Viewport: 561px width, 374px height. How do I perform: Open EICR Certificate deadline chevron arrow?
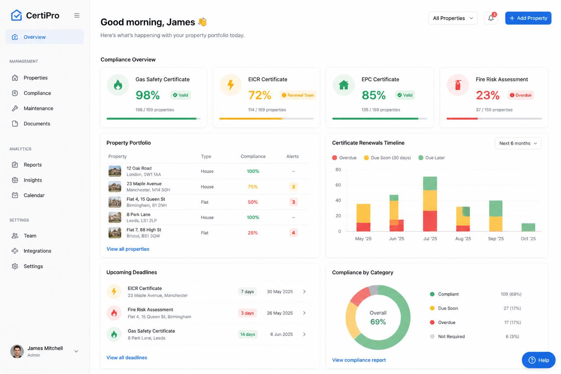(x=304, y=291)
